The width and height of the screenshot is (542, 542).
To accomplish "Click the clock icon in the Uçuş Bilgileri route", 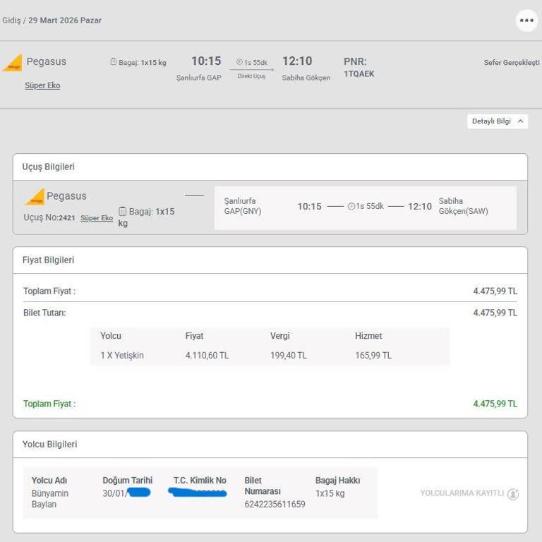I will click(351, 206).
